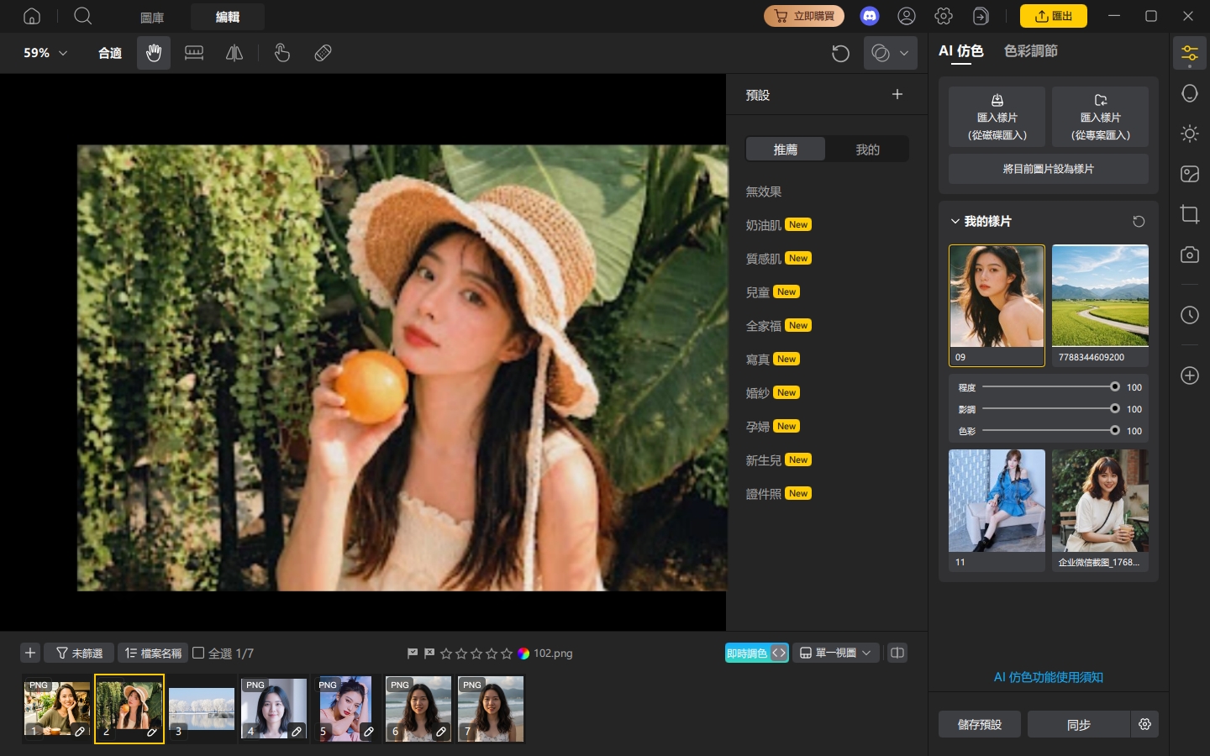The width and height of the screenshot is (1210, 756).
Task: Click the 影調 slider handle
Action: 1115,408
